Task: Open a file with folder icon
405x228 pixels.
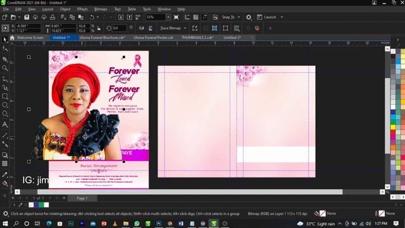Action: (13, 17)
